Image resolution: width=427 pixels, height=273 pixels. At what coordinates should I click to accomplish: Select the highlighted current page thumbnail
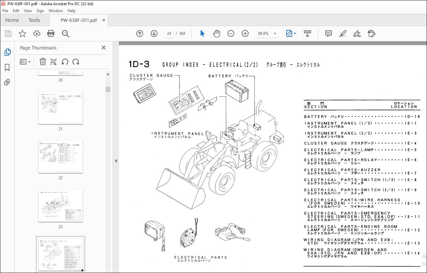tap(61, 254)
